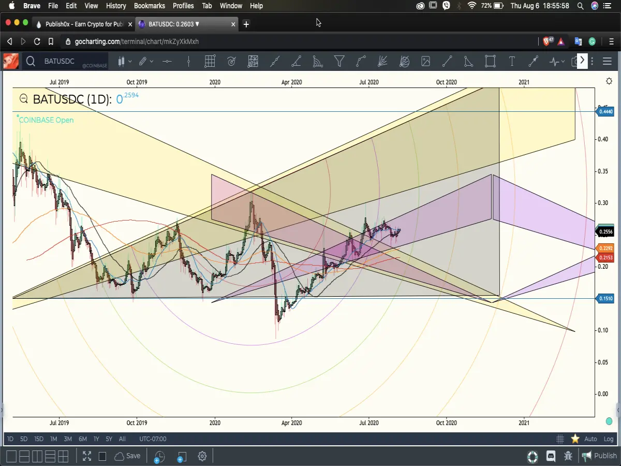
Task: Toggle the Auto scale
Action: tap(590, 439)
